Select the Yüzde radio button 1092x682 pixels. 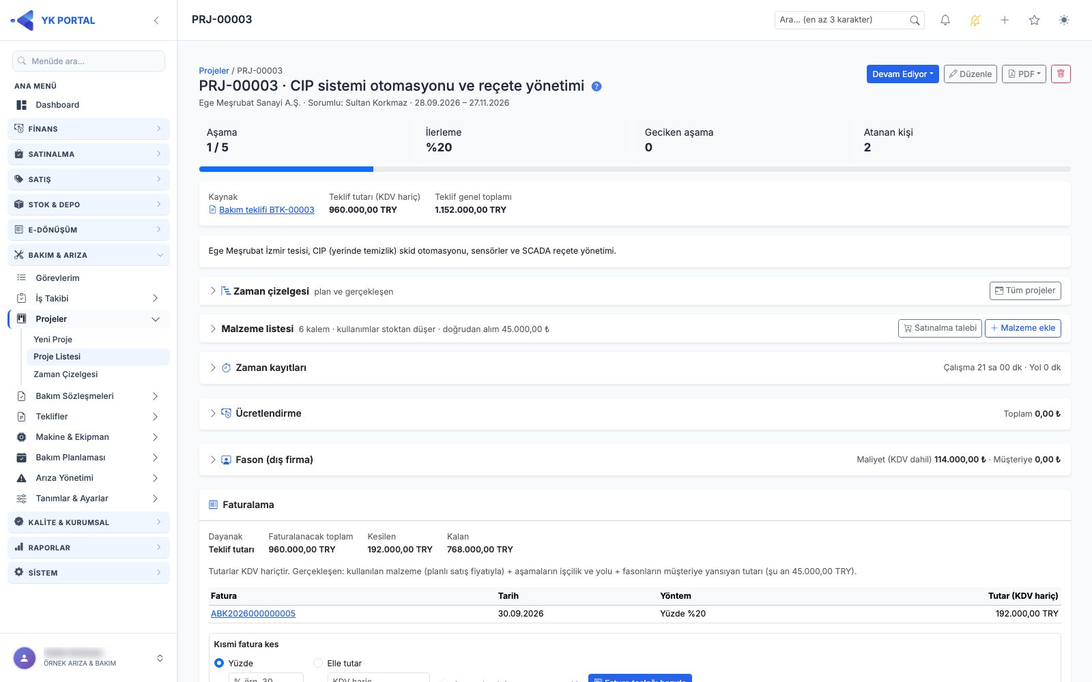tap(219, 663)
